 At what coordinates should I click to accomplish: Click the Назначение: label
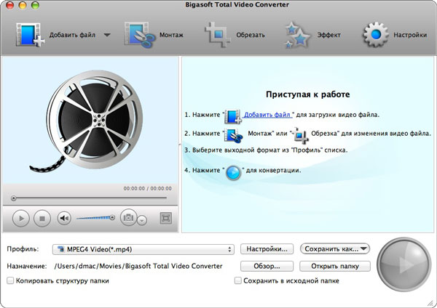[x=27, y=266]
